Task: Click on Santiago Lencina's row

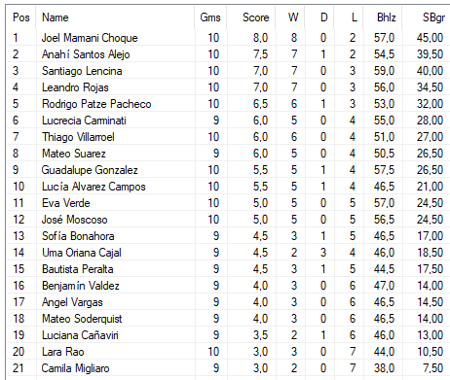Action: (228, 71)
